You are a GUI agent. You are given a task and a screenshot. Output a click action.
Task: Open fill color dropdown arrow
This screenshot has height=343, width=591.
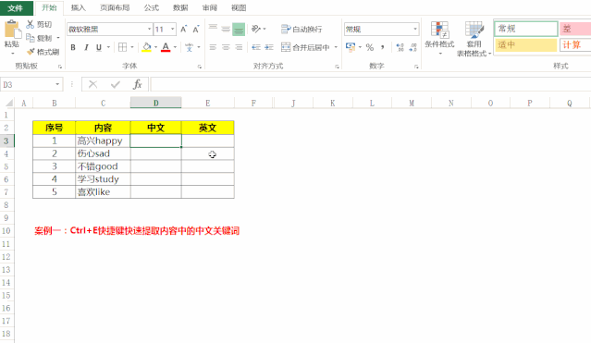tap(155, 47)
